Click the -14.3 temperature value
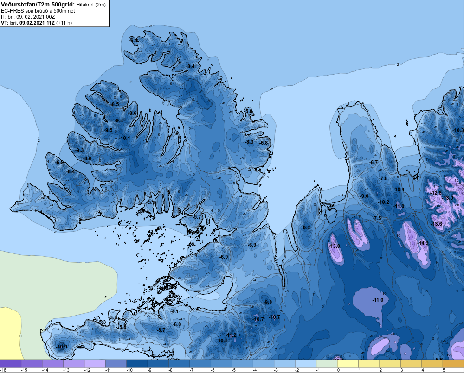The width and height of the screenshot is (464, 373). pyautogui.click(x=423, y=243)
